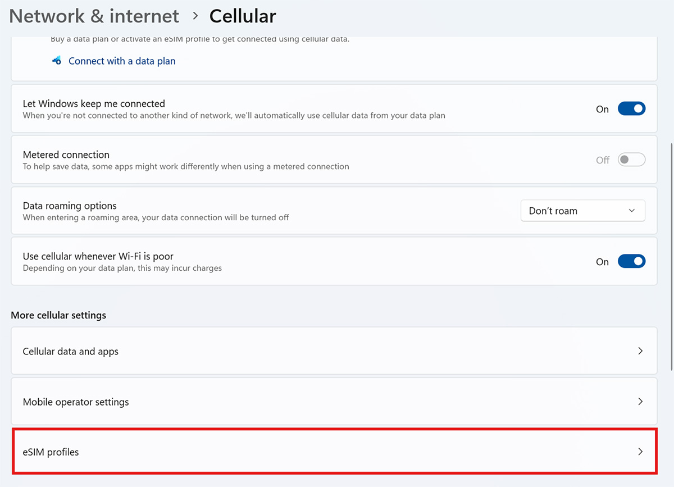Click the down arrow in Don't roam box
674x487 pixels.
tap(631, 211)
